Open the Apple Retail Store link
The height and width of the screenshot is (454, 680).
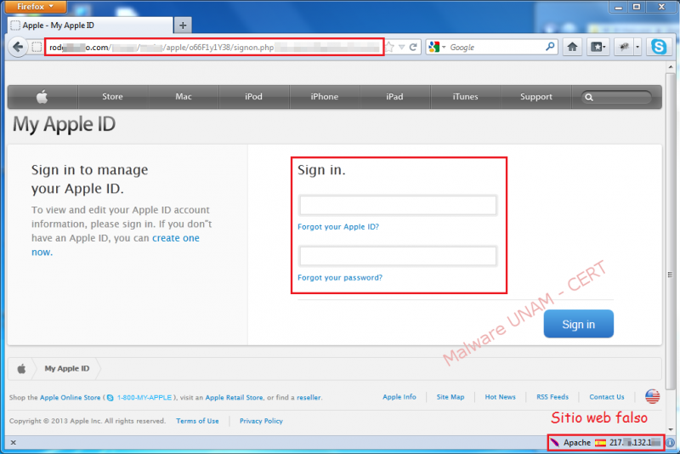pyautogui.click(x=234, y=398)
